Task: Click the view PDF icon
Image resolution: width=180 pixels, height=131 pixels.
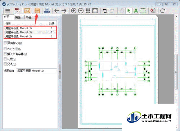Action: click(x=17, y=11)
